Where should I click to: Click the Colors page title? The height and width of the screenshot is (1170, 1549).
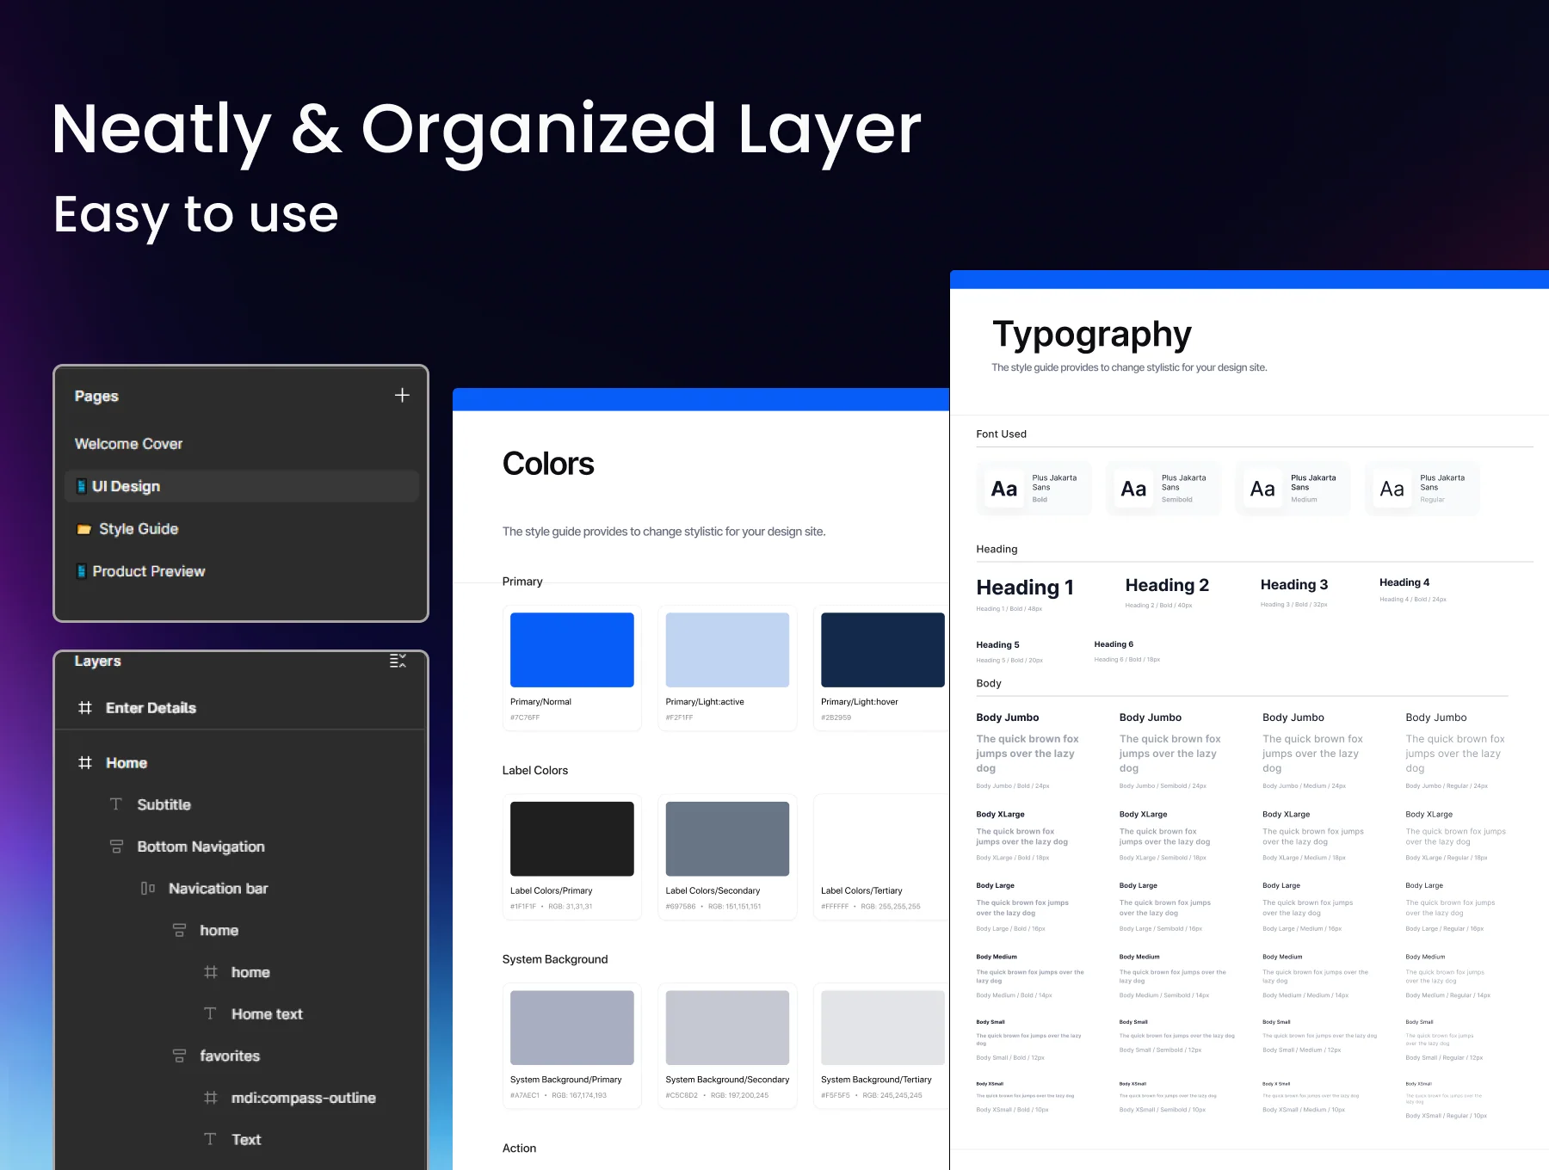pyautogui.click(x=548, y=465)
